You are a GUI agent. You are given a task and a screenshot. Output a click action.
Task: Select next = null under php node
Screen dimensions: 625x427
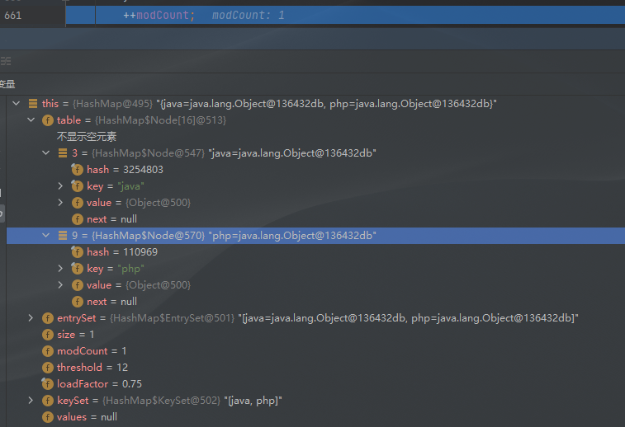point(315,301)
